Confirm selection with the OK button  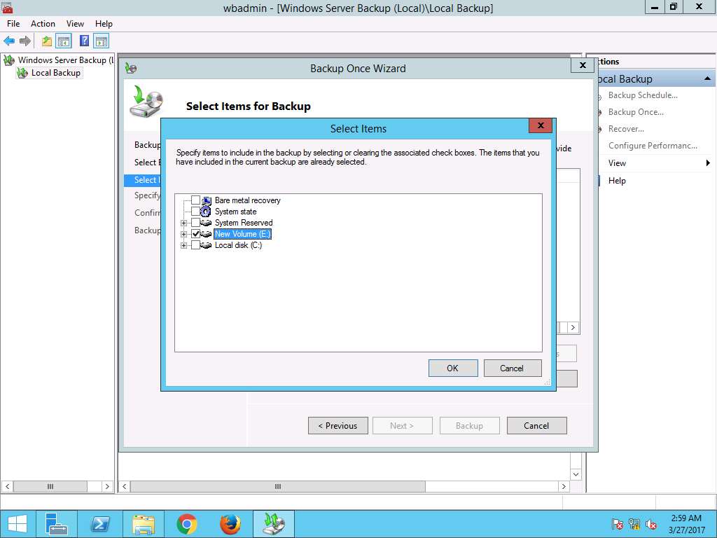point(453,368)
